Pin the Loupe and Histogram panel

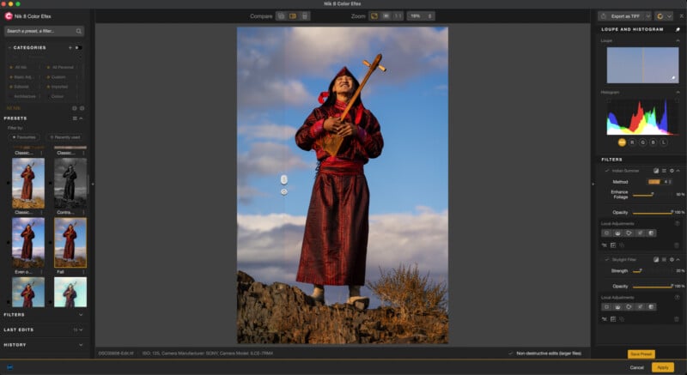[x=678, y=29]
